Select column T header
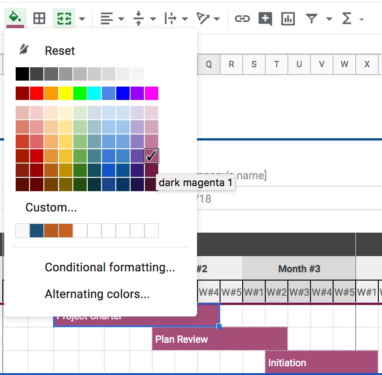The width and height of the screenshot is (382, 375). pyautogui.click(x=276, y=64)
